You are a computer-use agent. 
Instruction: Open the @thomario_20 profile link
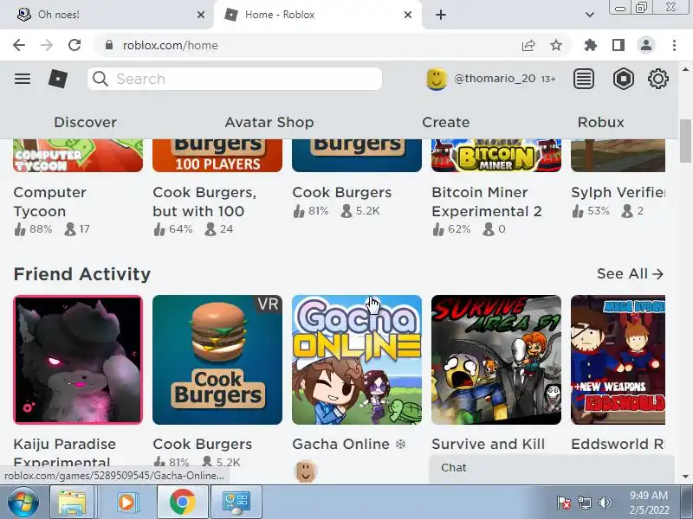pyautogui.click(x=495, y=79)
